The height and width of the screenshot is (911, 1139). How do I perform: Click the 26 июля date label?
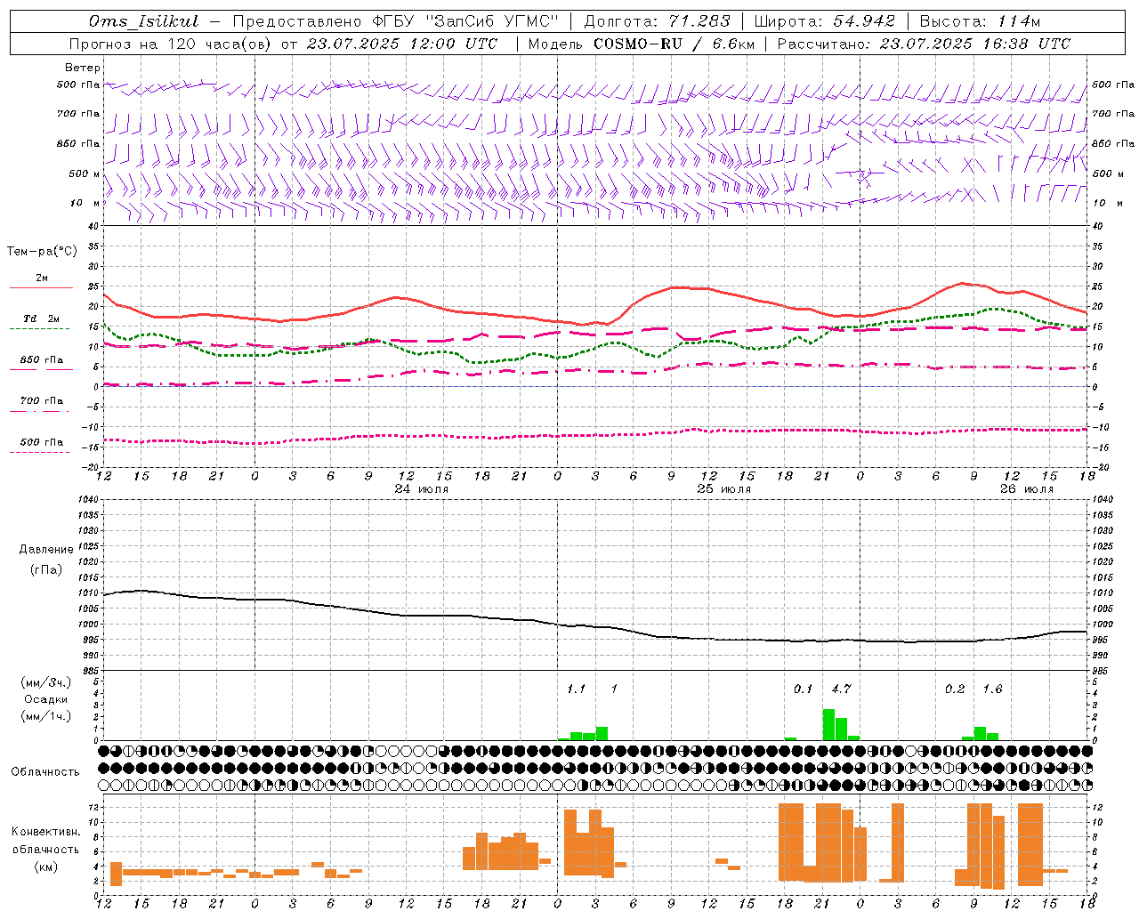coord(1026,489)
